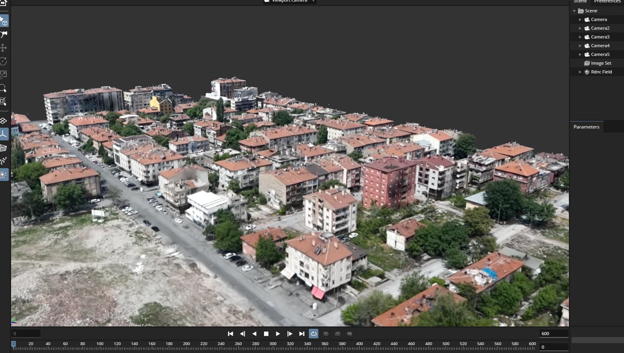Select the Rotate tool
Screen dimensions: 624x353
(4, 61)
